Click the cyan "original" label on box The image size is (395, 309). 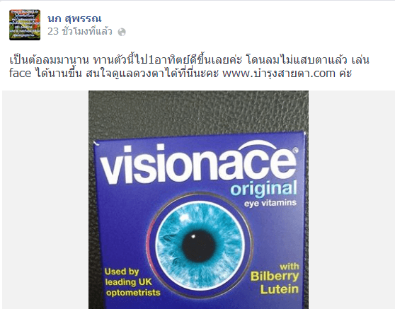click(x=263, y=190)
